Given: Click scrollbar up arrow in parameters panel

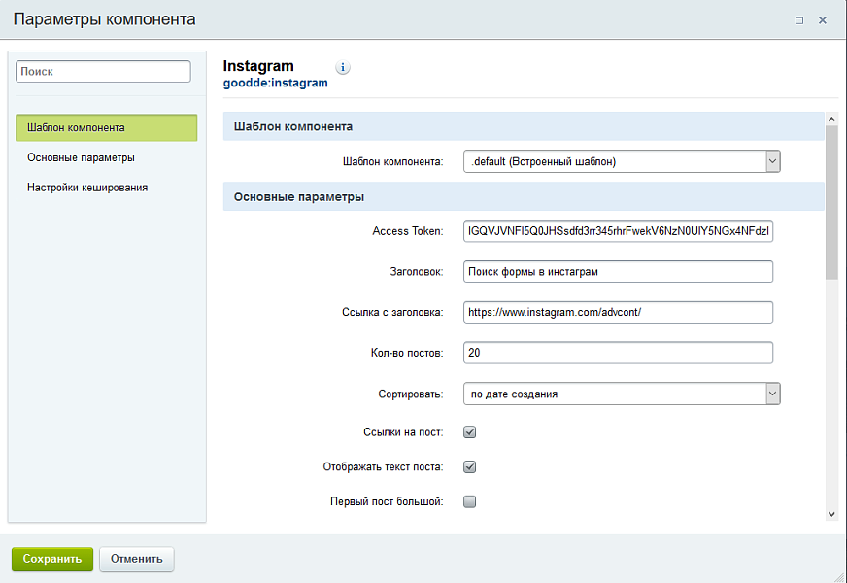Looking at the screenshot, I should (831, 120).
